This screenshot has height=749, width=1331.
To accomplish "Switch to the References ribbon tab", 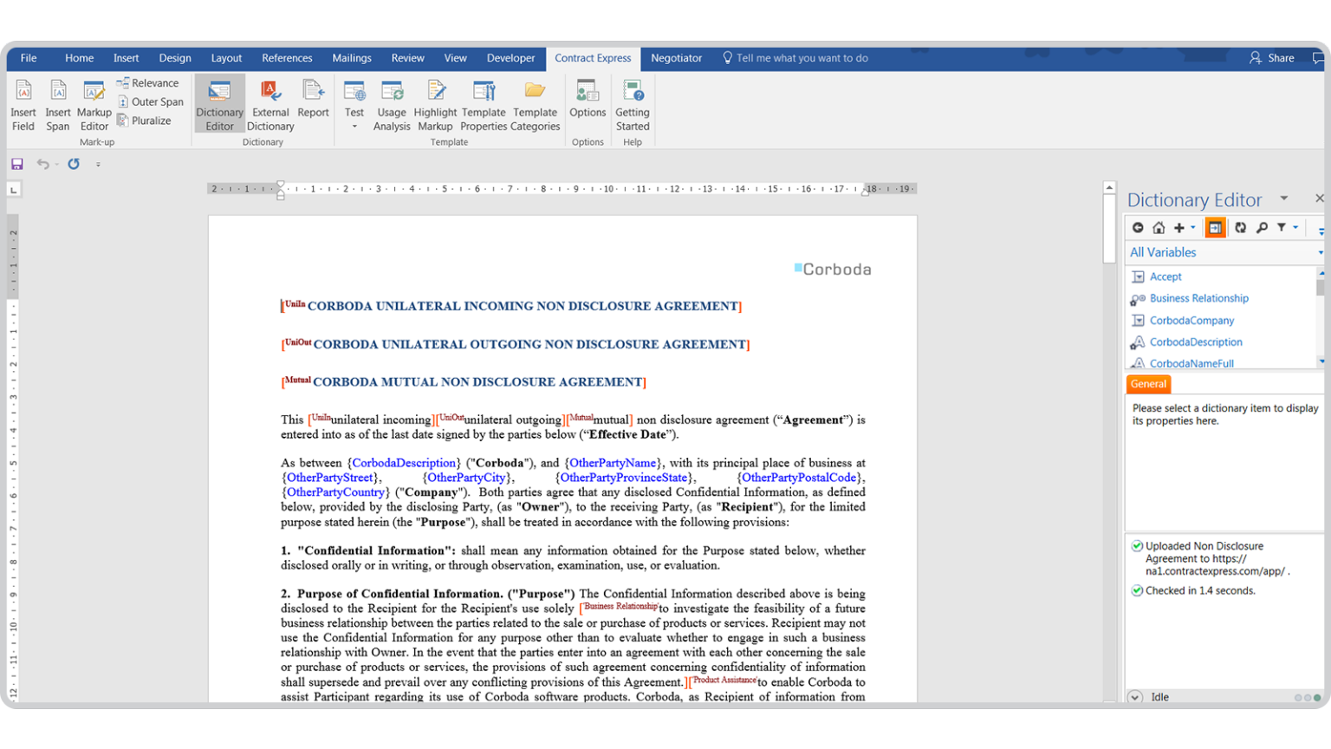I will click(x=287, y=58).
